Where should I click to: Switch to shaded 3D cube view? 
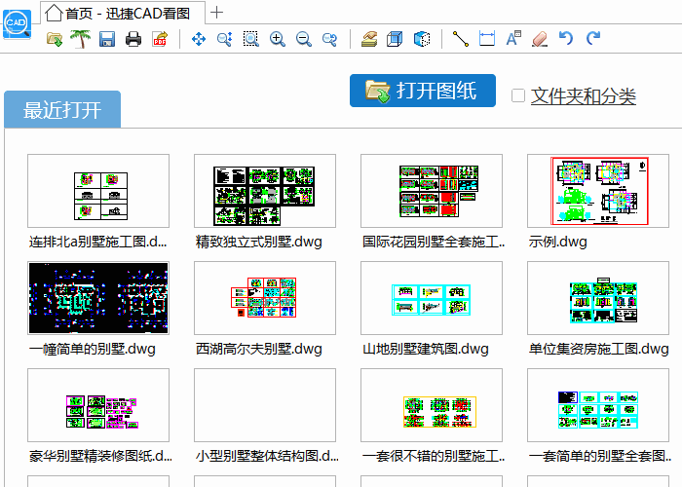(x=422, y=39)
